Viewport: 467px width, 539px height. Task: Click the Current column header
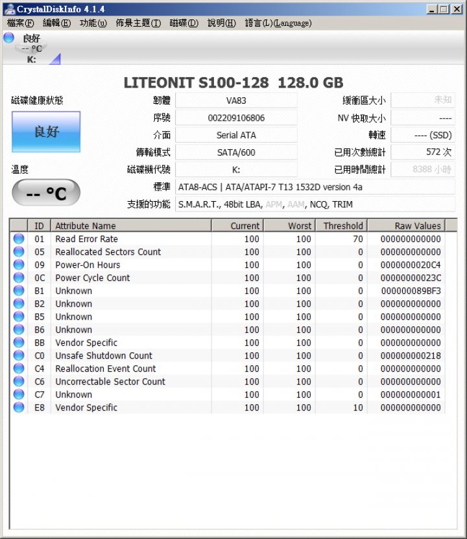pyautogui.click(x=237, y=226)
